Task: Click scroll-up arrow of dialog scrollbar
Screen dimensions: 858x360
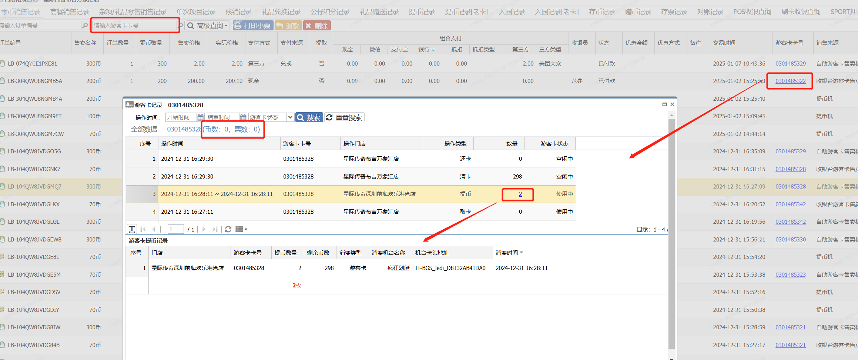Action: 671,116
